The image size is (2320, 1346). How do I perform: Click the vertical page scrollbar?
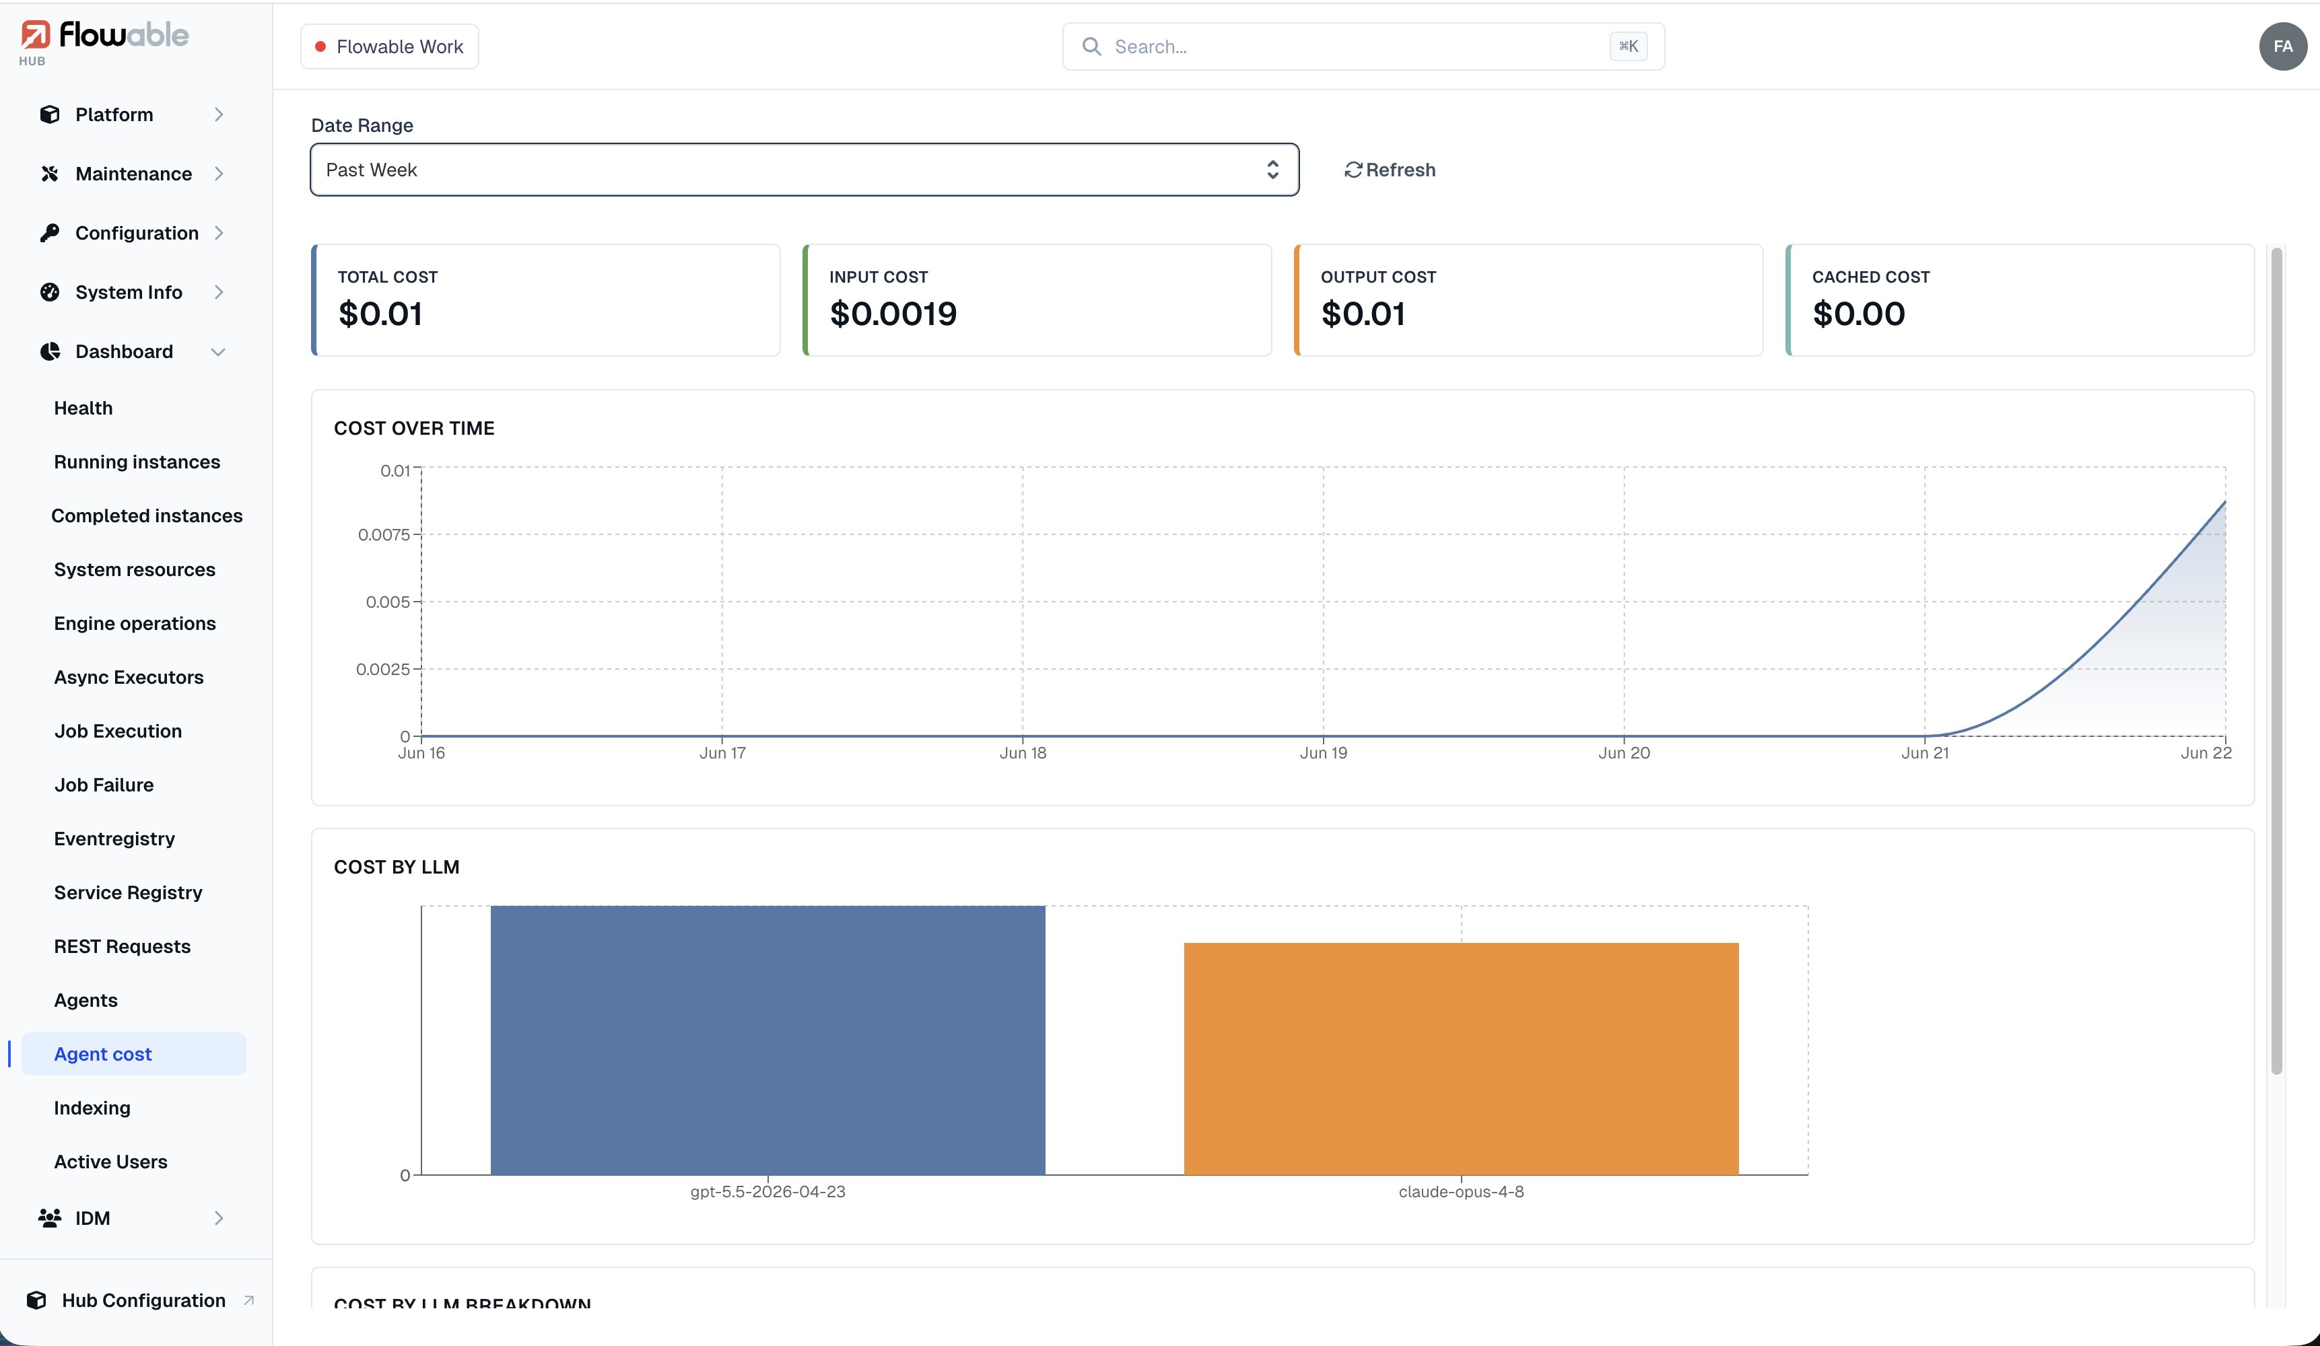[2276, 660]
